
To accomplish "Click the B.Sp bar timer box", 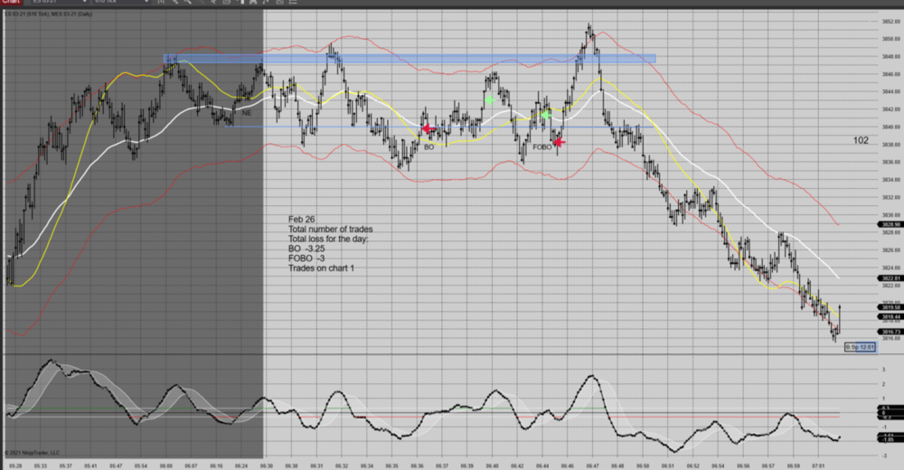I will click(x=860, y=347).
